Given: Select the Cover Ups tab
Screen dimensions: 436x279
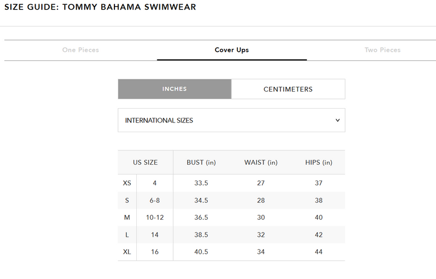Looking at the screenshot, I should click(232, 50).
